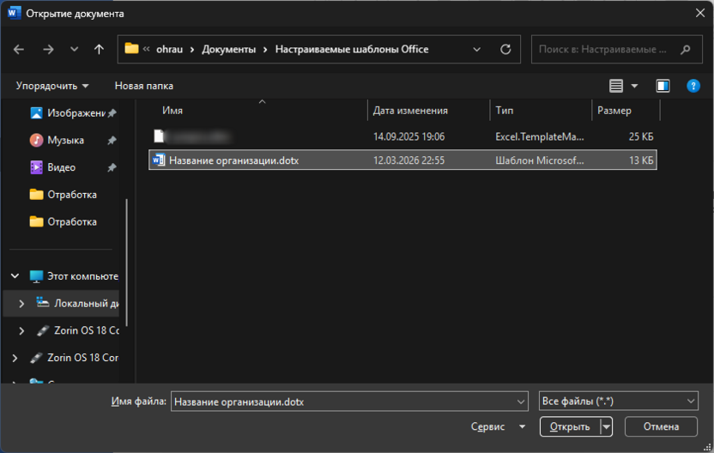
Task: Expand the Локальный диск node
Action: click(x=21, y=303)
